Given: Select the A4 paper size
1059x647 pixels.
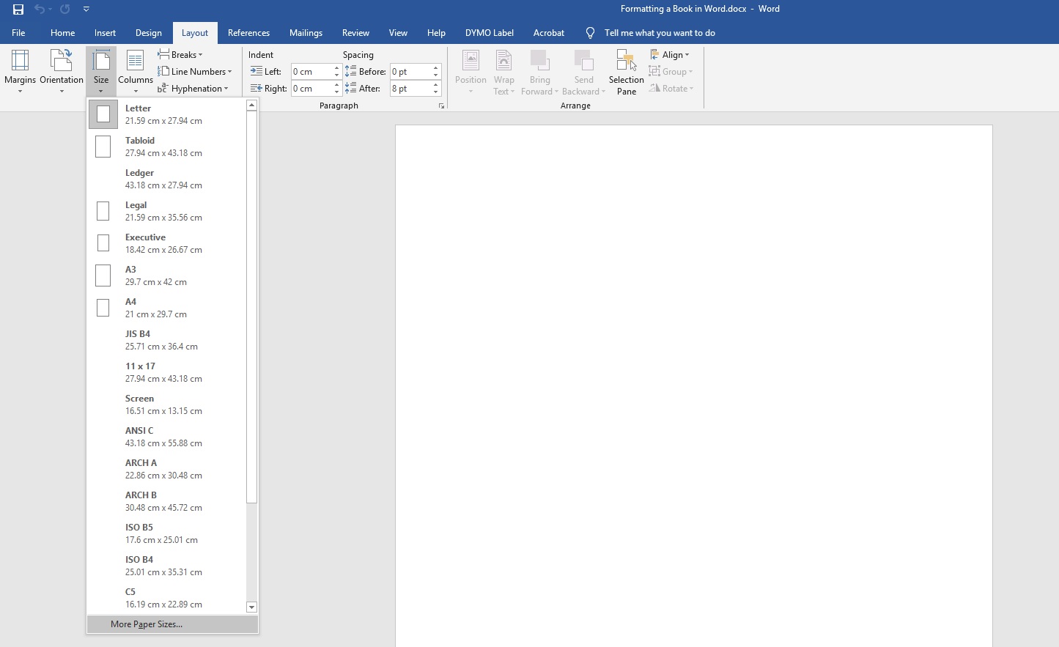Looking at the screenshot, I should coord(156,307).
